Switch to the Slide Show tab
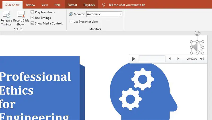The image size is (212, 120). [x=12, y=5]
